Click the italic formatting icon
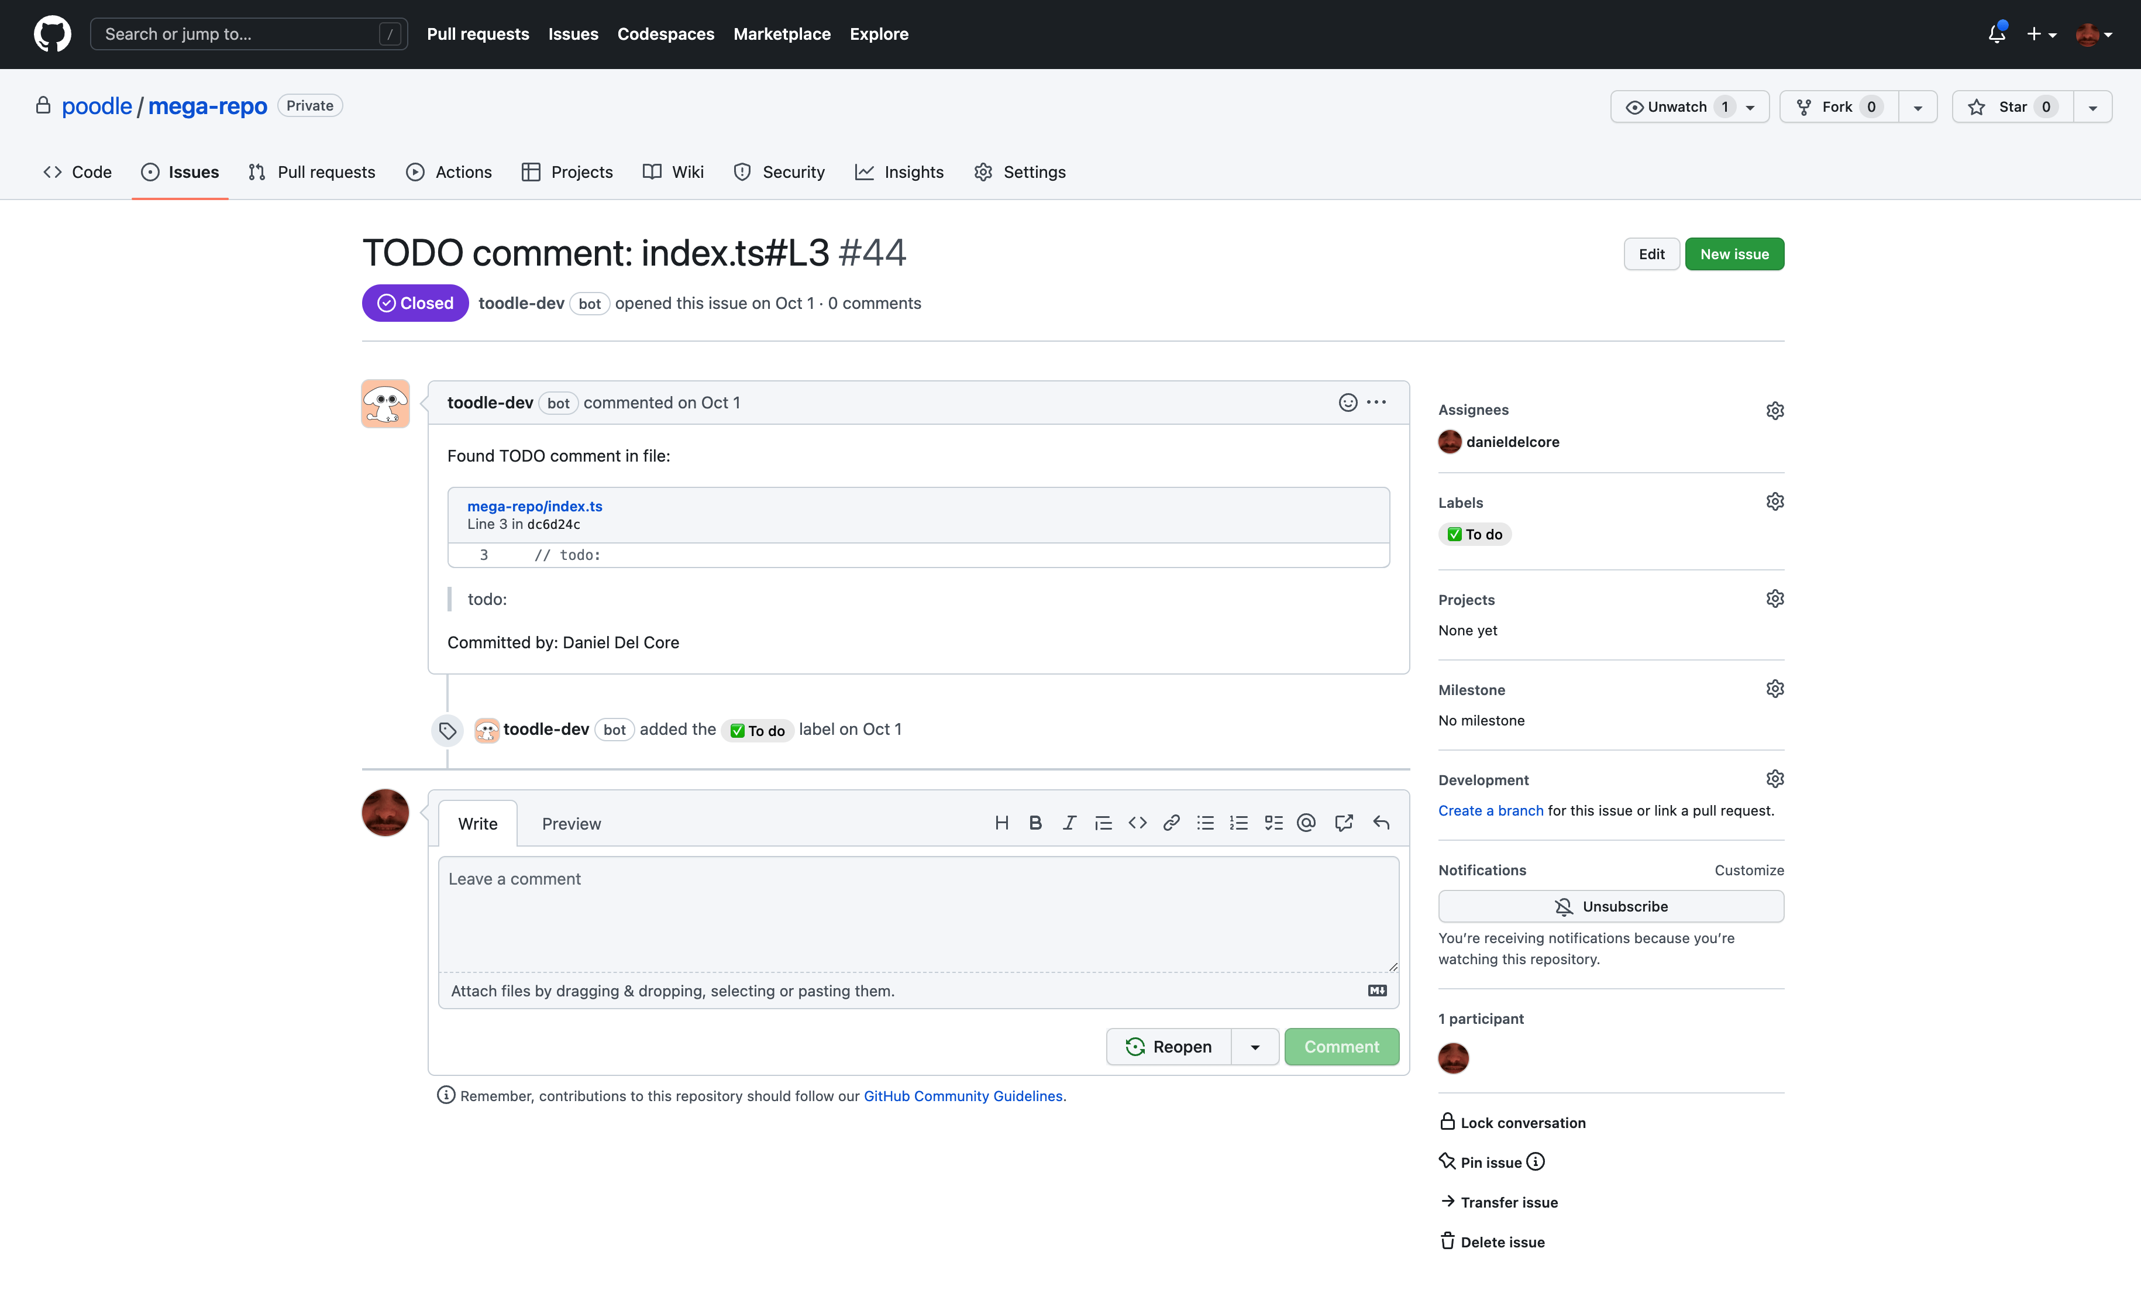Image resolution: width=2141 pixels, height=1293 pixels. click(1069, 823)
